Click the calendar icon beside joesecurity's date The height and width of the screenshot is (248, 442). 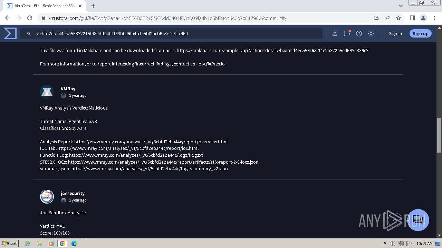tap(64, 200)
